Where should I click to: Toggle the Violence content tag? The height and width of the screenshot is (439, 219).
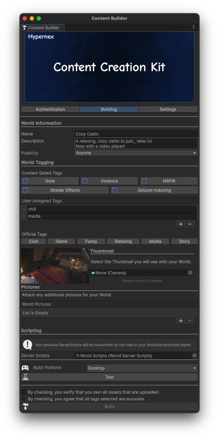109,181
